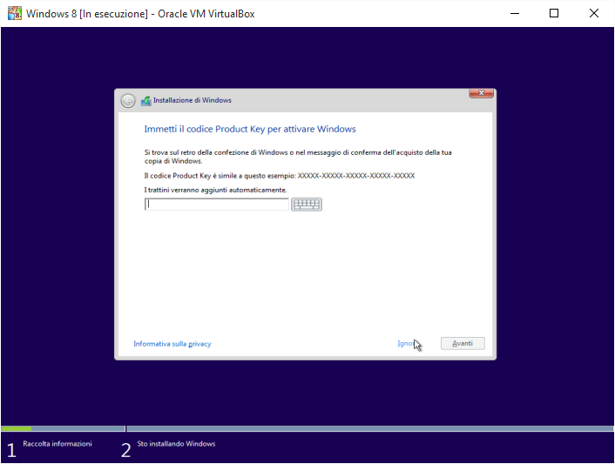Screen dimensions: 615x464
Task: Click 'Sto installando Windows' step label
Action: click(176, 444)
